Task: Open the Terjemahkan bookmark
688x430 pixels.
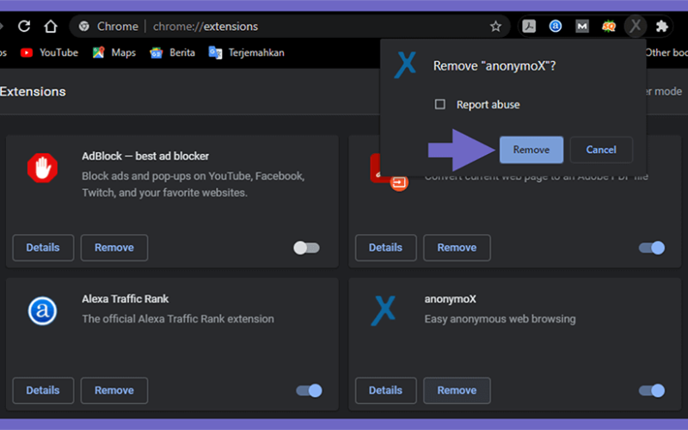Action: click(246, 52)
